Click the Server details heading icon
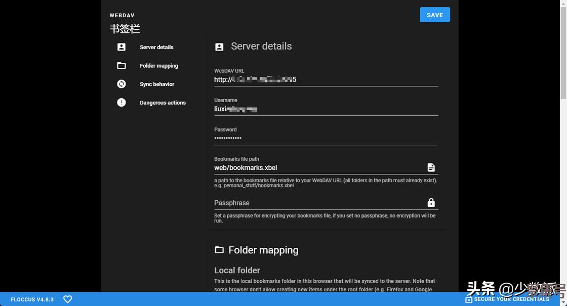Viewport: 567px width, 306px height. click(219, 47)
